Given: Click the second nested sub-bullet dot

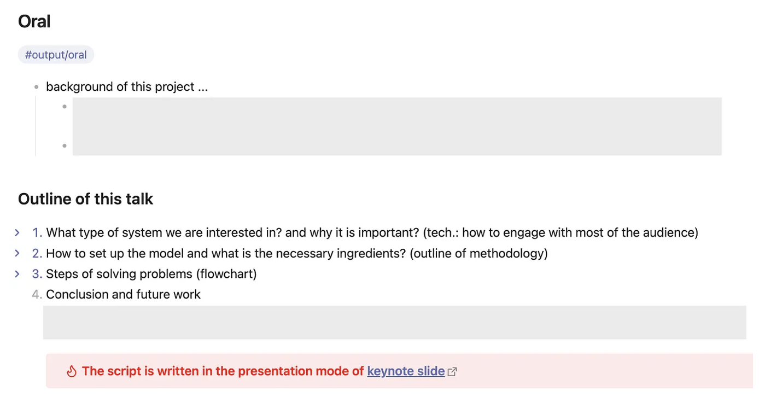Looking at the screenshot, I should pyautogui.click(x=65, y=146).
